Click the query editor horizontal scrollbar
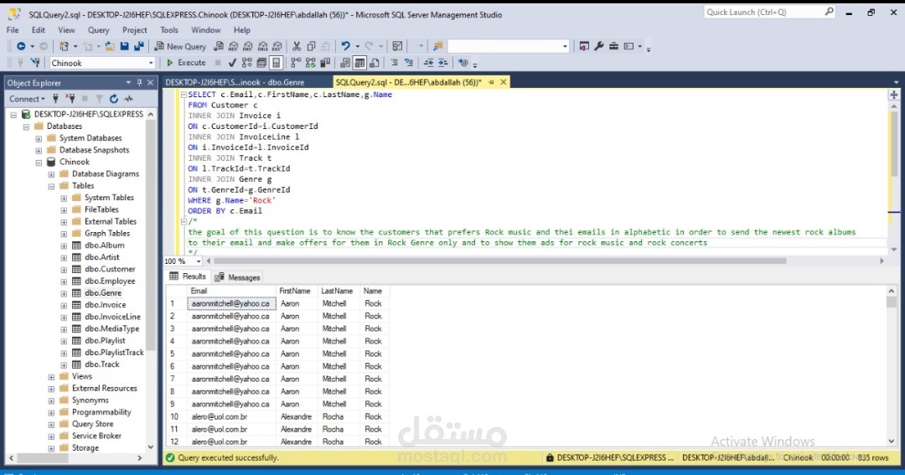The height and width of the screenshot is (475, 905). click(x=499, y=261)
